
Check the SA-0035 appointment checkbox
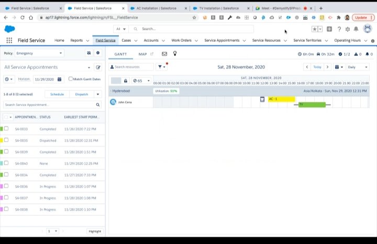[6, 140]
